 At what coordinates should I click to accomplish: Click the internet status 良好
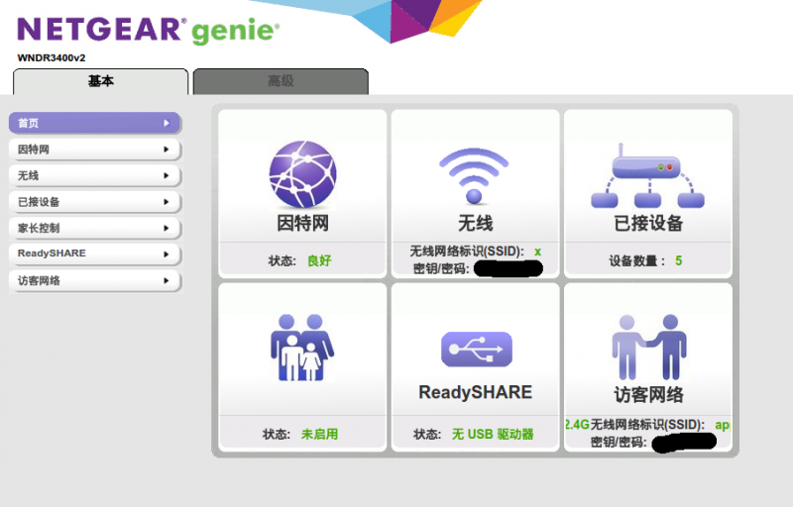click(319, 260)
